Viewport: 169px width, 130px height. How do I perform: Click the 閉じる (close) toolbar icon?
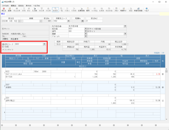pyautogui.click(x=4, y=10)
